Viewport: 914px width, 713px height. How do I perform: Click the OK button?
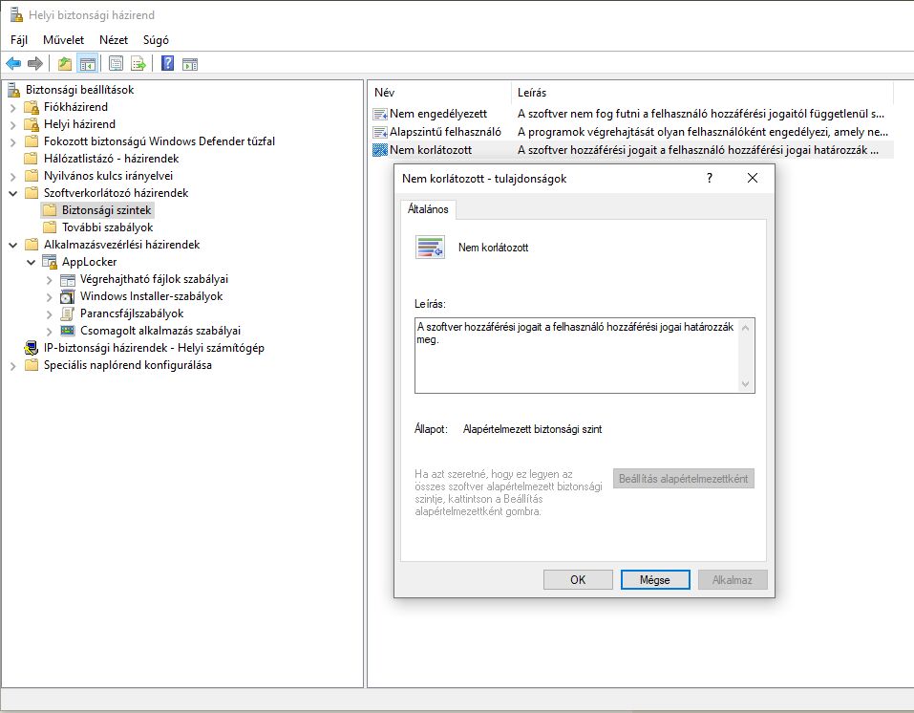(578, 580)
